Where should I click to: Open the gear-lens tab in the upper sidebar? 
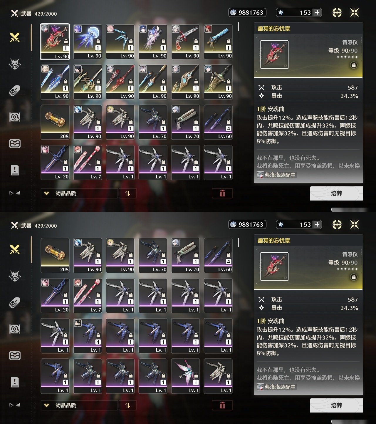click(x=15, y=117)
